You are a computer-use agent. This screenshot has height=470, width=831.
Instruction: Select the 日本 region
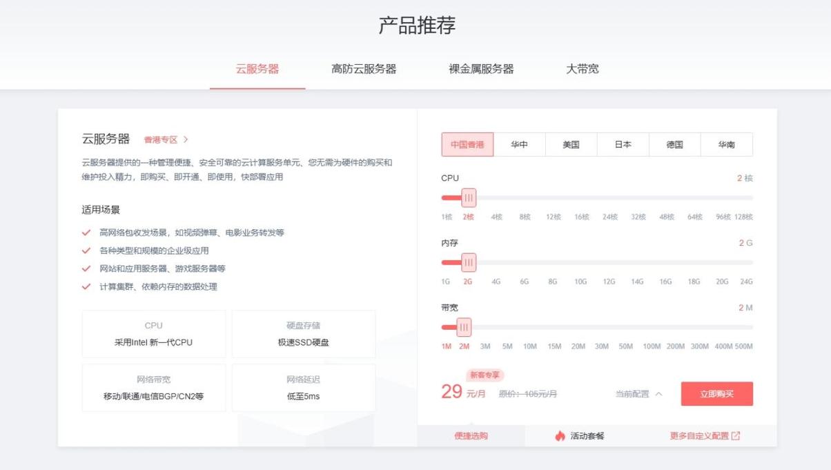[x=623, y=144]
